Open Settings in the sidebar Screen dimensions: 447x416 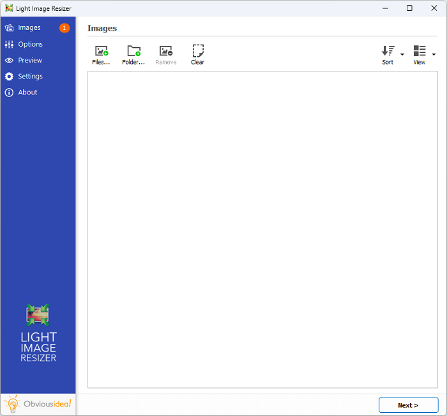click(x=38, y=77)
